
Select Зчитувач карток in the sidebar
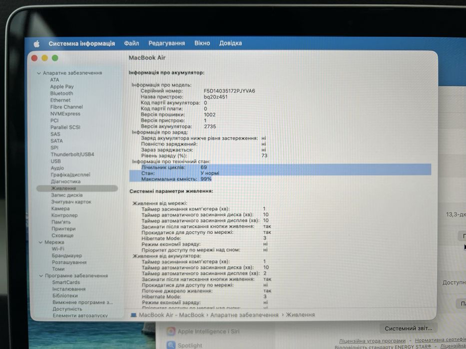click(71, 202)
